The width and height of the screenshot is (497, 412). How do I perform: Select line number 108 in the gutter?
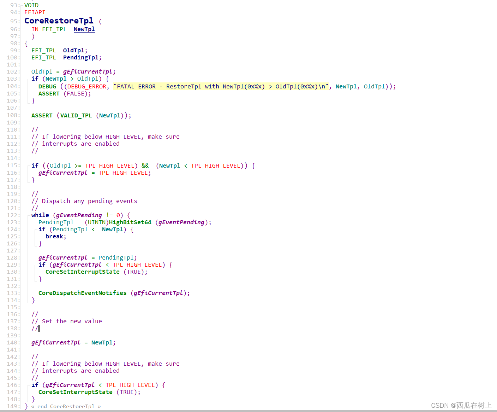point(13,115)
